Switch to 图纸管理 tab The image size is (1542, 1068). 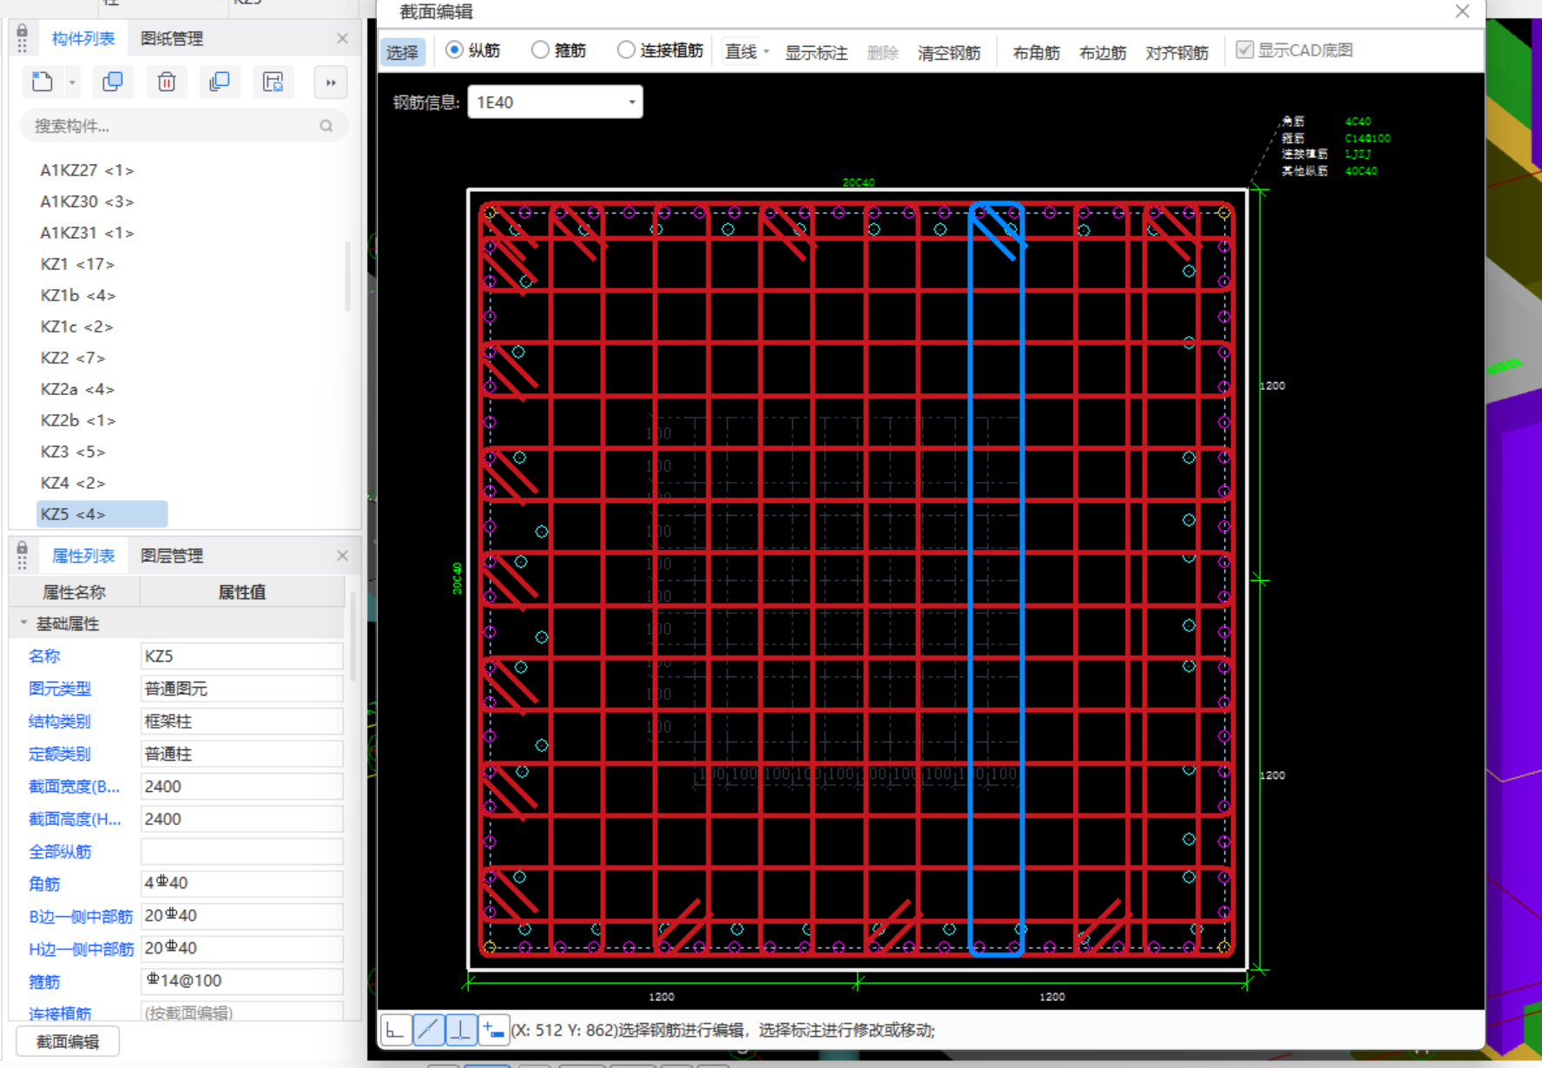pyautogui.click(x=172, y=38)
